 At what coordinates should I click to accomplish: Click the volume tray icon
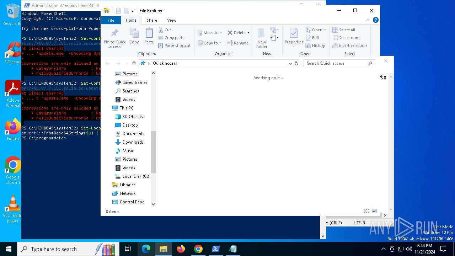pos(409,249)
